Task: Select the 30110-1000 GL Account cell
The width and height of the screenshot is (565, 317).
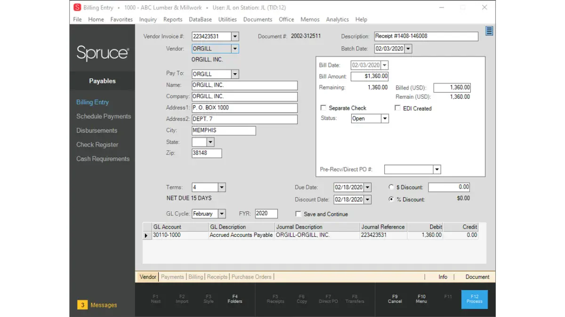Action: [x=180, y=235]
